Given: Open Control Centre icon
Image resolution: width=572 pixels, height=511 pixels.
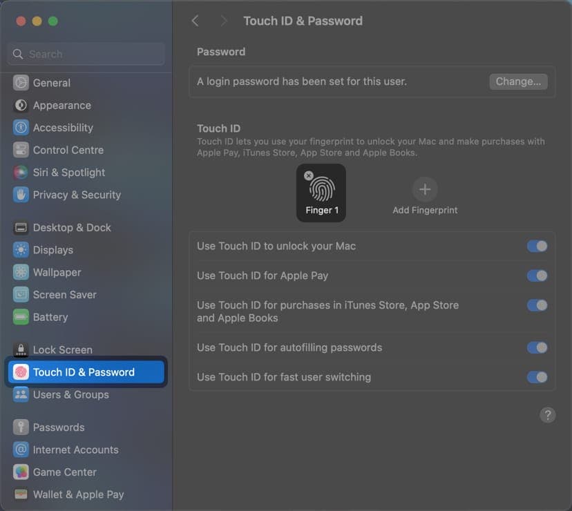Looking at the screenshot, I should point(21,150).
